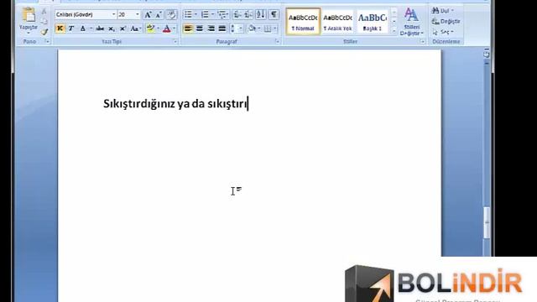
Task: Toggle left paragraph alignment
Action: [188, 29]
